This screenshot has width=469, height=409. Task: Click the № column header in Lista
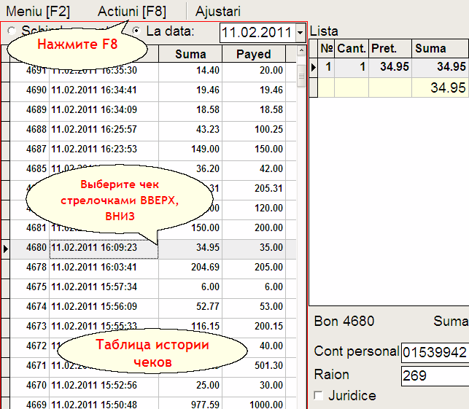326,48
